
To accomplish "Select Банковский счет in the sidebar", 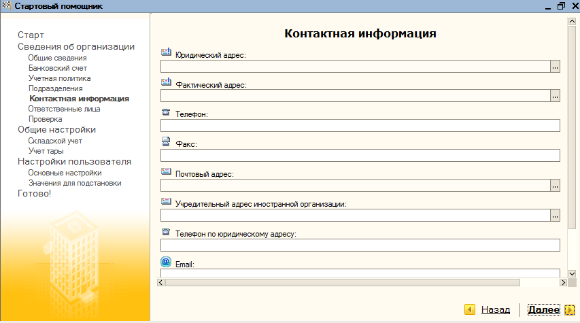I will pos(58,68).
